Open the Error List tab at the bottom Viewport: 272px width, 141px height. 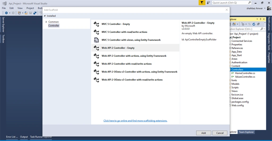click(12, 137)
